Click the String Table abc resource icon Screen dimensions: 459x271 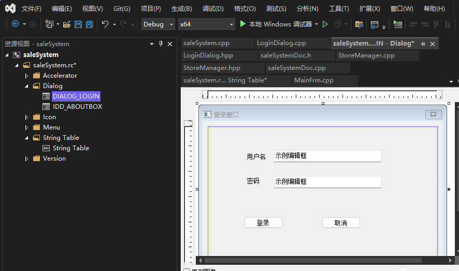(46, 148)
